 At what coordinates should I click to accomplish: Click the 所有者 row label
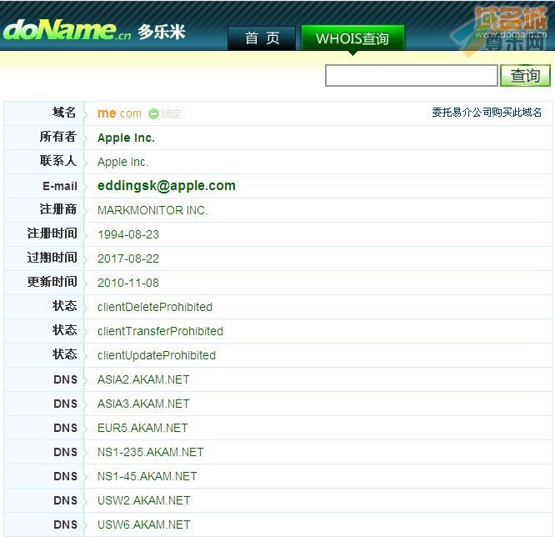pyautogui.click(x=58, y=137)
